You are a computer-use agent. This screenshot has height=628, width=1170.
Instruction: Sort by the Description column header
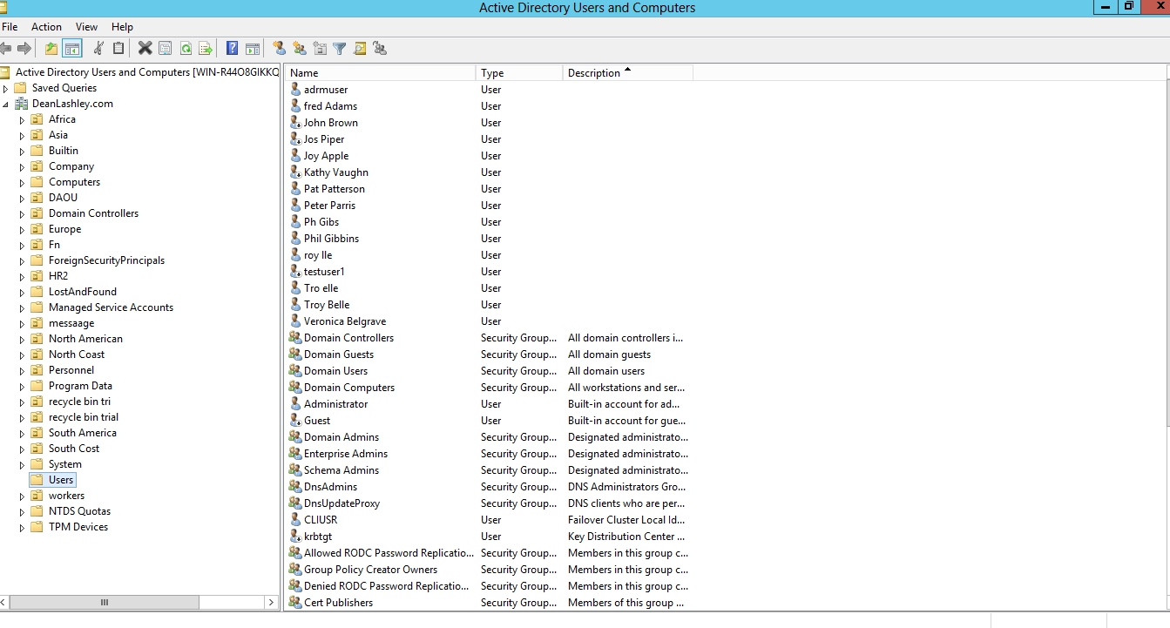pos(628,73)
